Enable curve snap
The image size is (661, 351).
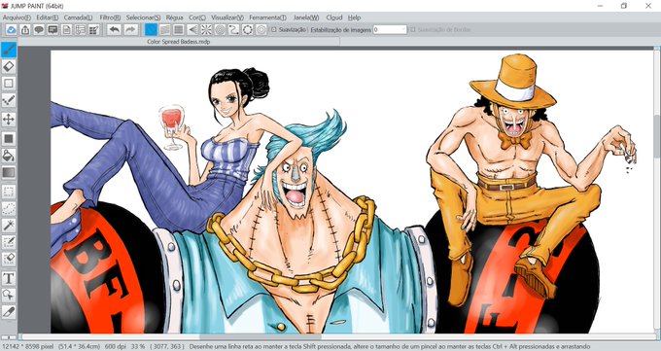[x=233, y=29]
